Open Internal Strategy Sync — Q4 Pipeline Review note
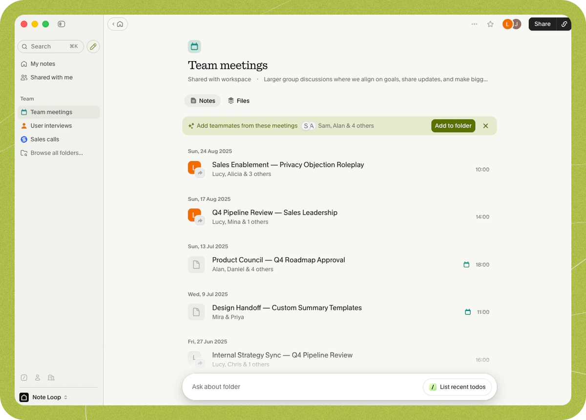 (339, 359)
